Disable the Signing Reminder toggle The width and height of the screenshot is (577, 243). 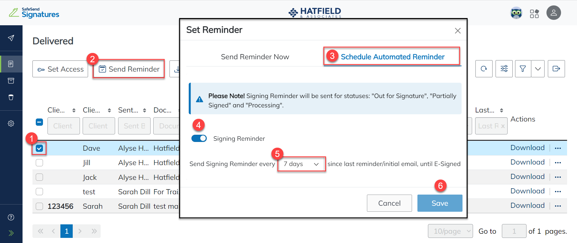coord(199,138)
